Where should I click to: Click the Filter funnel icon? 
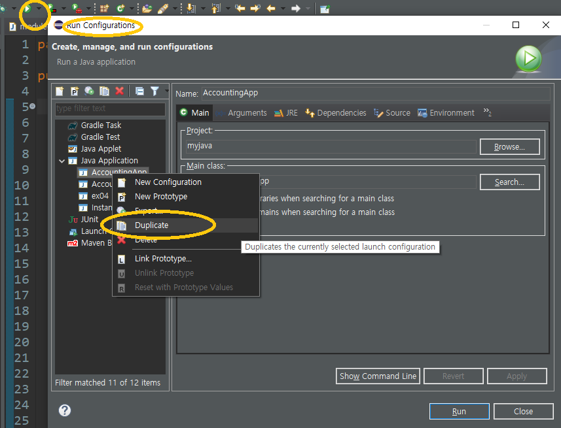coord(154,91)
